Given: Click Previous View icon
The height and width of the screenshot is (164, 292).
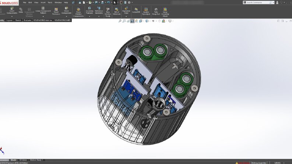Looking at the screenshot, I should click(x=128, y=21).
